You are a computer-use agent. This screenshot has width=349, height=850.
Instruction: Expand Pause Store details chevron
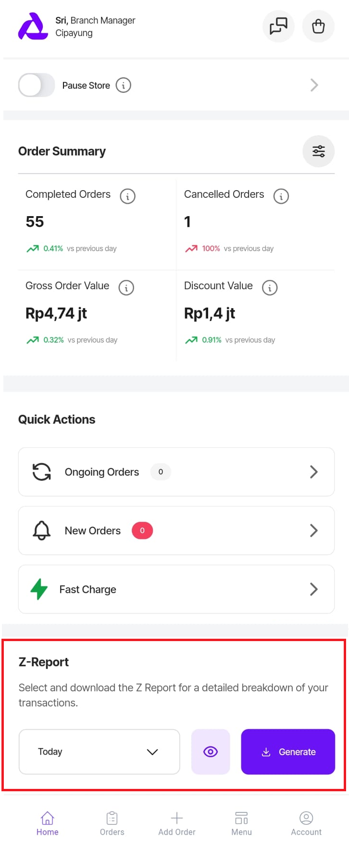pyautogui.click(x=314, y=85)
